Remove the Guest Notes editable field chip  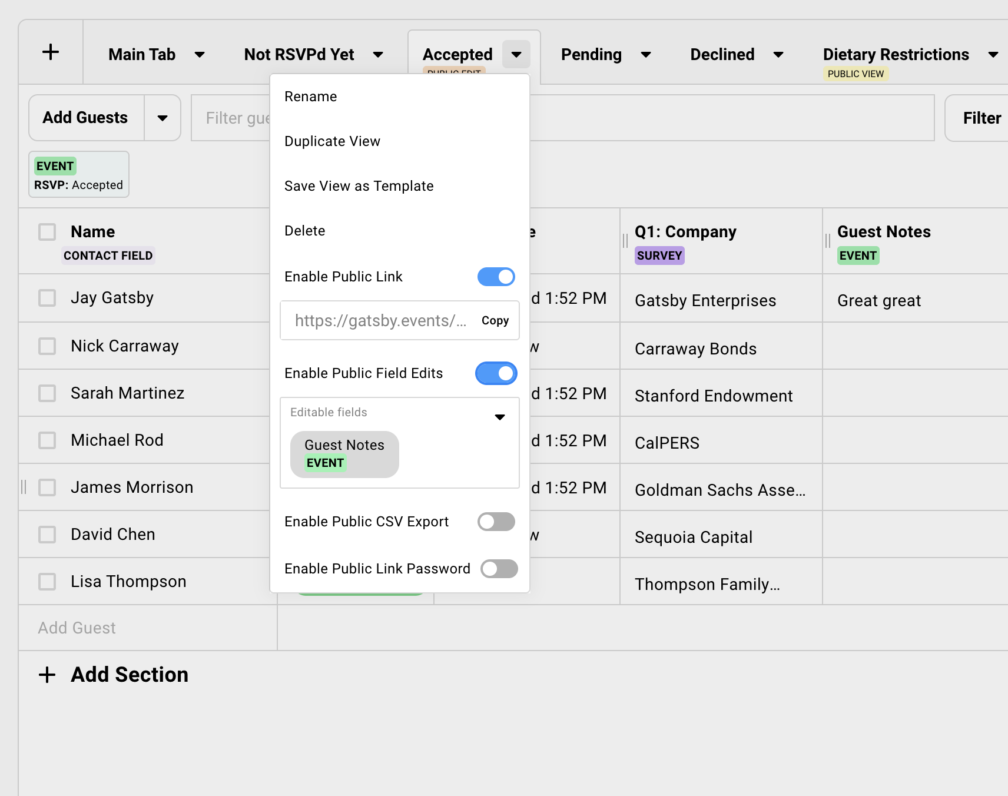pyautogui.click(x=344, y=454)
